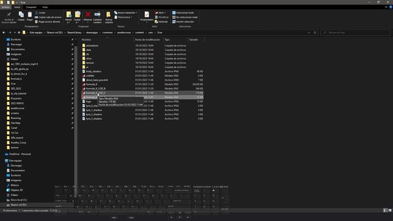
Task: Select the collider KN5 file
Action: coord(142,76)
